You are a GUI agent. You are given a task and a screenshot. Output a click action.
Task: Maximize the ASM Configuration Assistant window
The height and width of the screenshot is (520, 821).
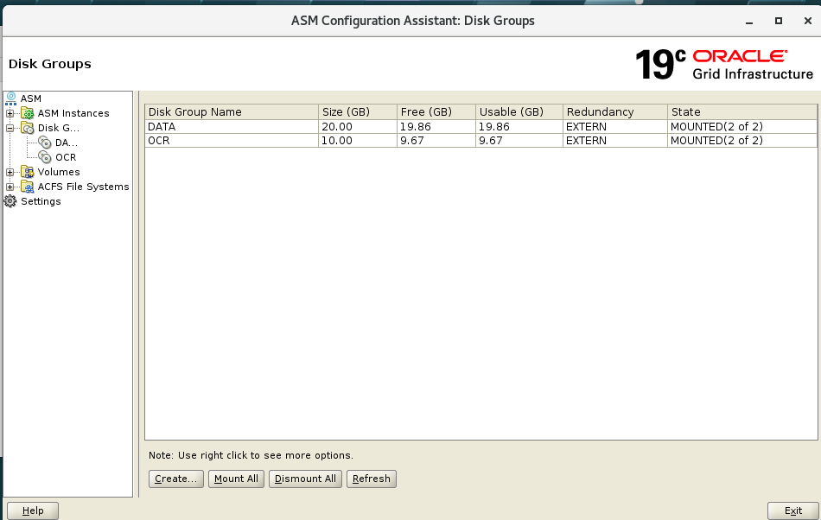pos(779,21)
